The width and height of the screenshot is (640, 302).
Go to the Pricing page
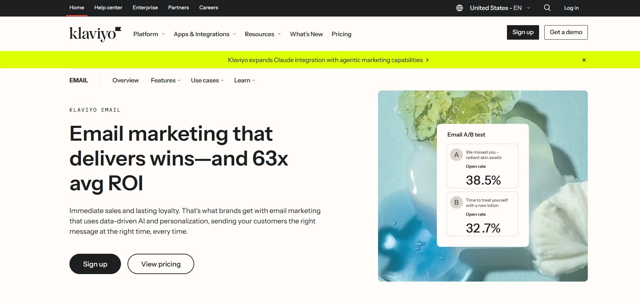tap(341, 34)
